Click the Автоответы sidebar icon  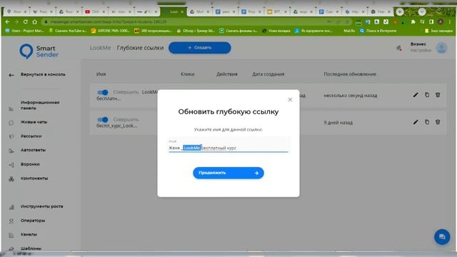11,151
